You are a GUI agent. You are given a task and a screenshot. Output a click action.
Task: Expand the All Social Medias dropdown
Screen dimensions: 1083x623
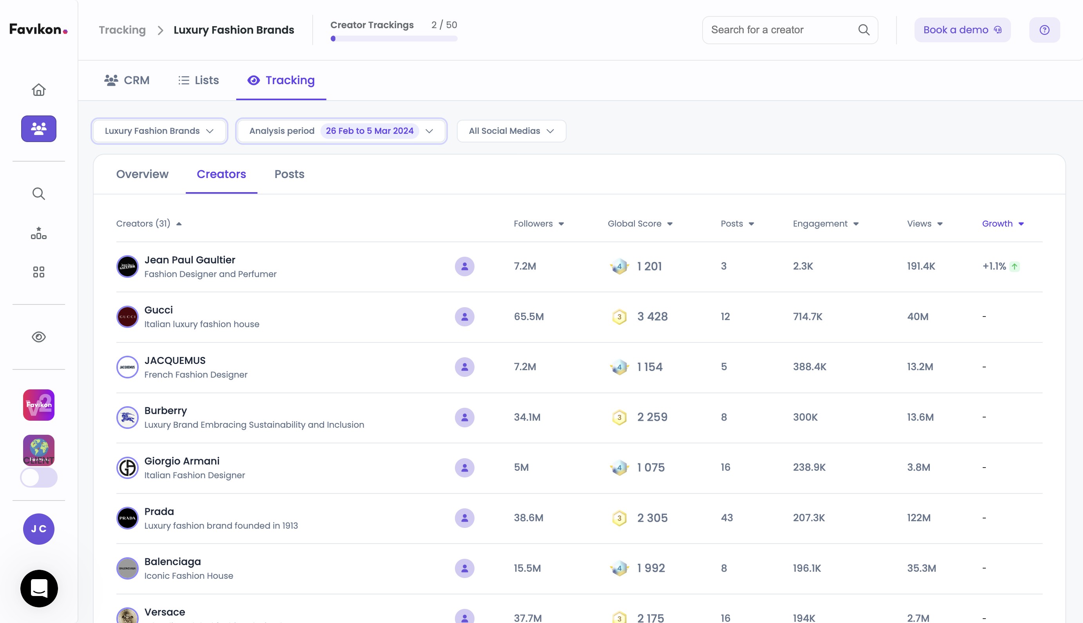point(511,131)
